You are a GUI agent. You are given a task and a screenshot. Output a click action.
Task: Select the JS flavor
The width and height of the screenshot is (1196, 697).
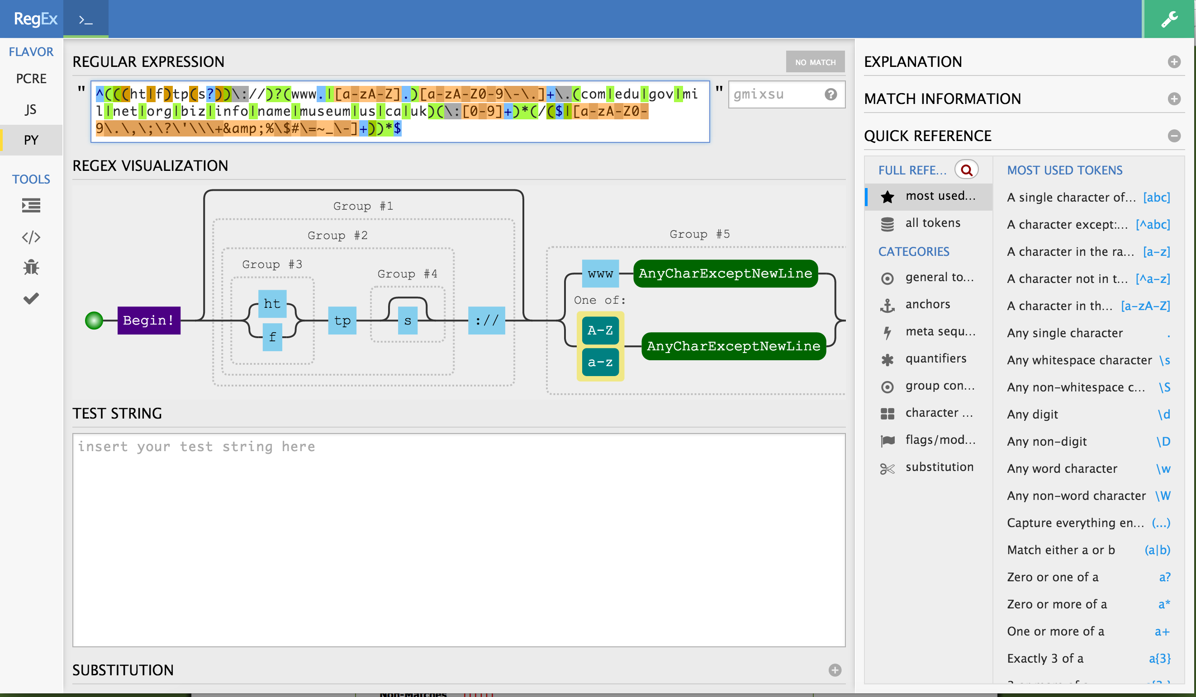pyautogui.click(x=31, y=109)
